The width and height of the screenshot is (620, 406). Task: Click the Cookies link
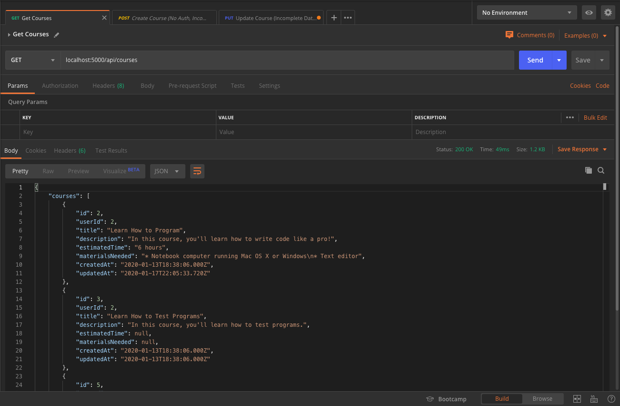(580, 86)
